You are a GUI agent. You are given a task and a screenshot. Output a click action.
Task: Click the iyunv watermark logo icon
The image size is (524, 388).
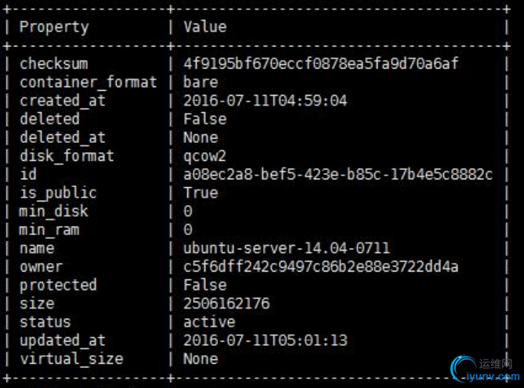(465, 369)
